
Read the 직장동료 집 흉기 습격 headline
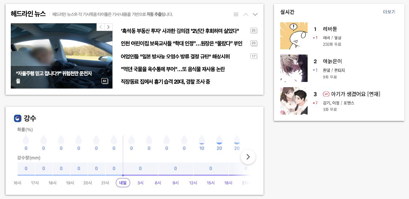pos(165,82)
